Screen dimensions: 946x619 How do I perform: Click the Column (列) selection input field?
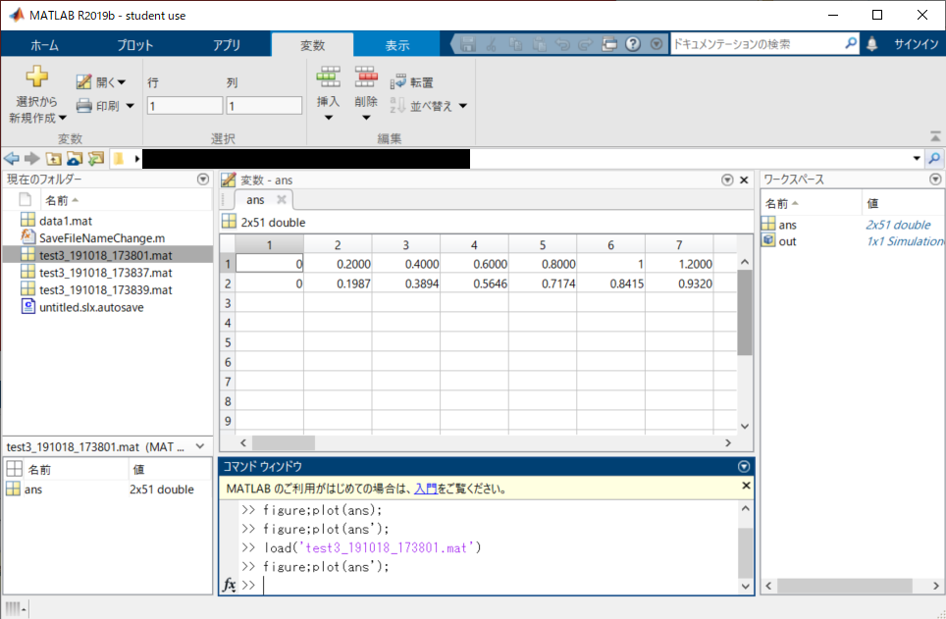264,106
